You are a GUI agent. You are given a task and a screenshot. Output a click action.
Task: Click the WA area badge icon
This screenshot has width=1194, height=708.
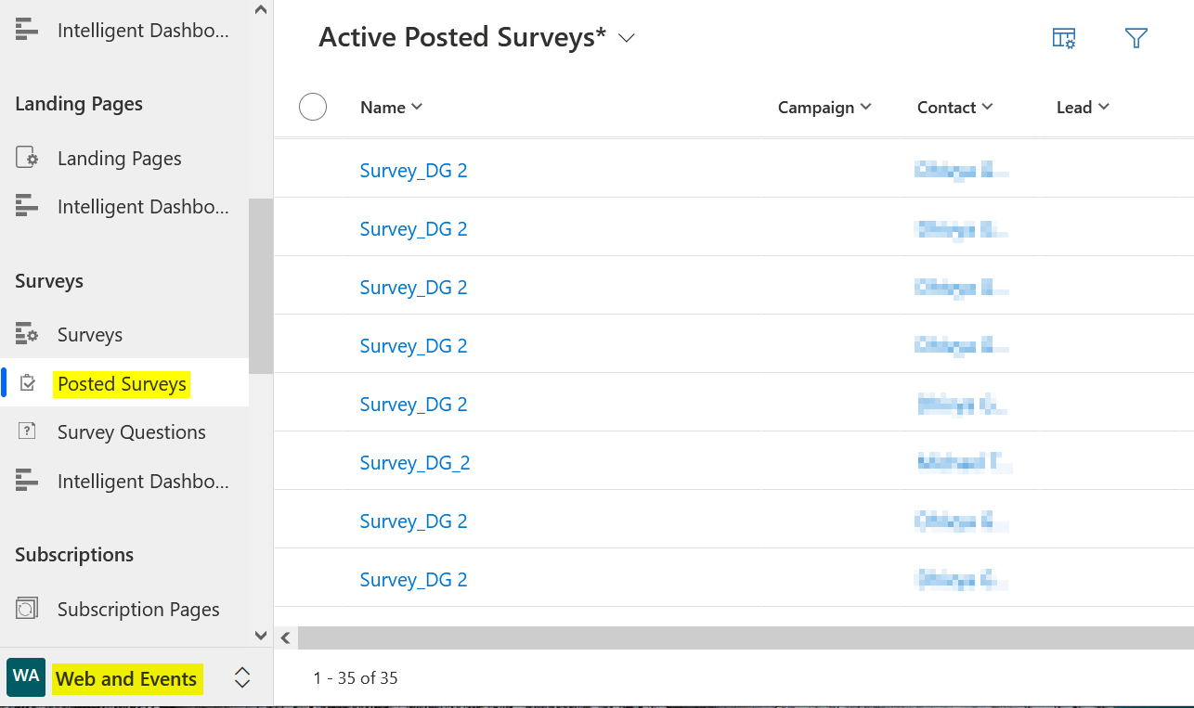click(x=25, y=677)
